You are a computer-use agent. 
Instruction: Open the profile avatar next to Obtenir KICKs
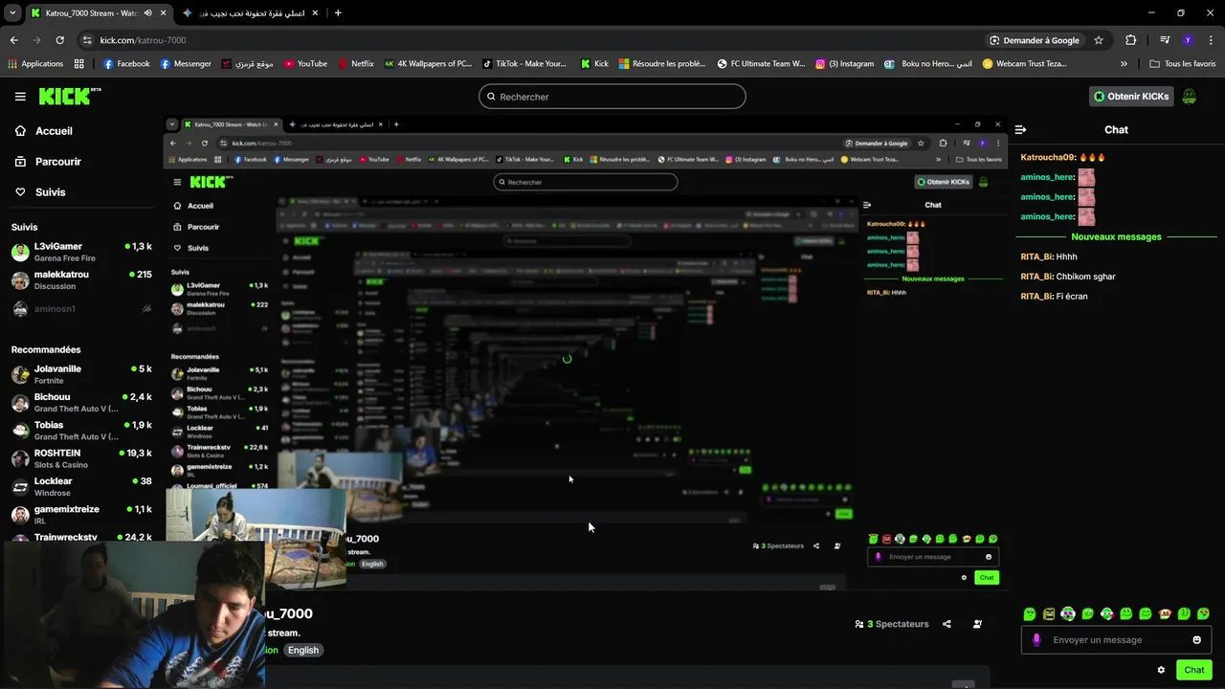(x=1190, y=96)
